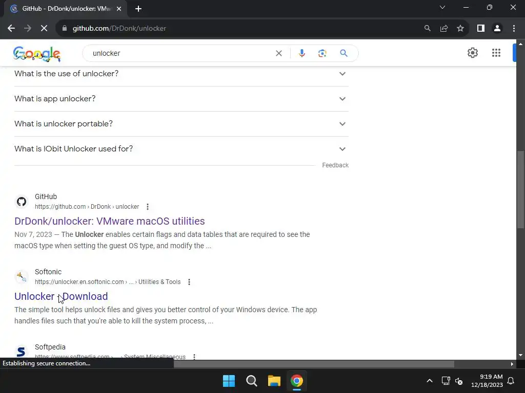Click the address bar lock icon

coord(65,29)
